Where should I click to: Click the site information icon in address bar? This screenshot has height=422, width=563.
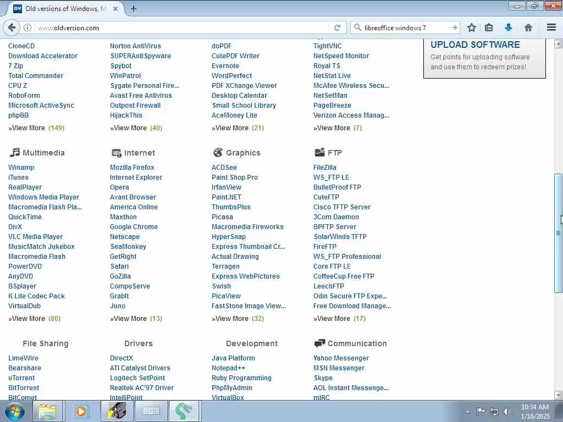pos(27,27)
